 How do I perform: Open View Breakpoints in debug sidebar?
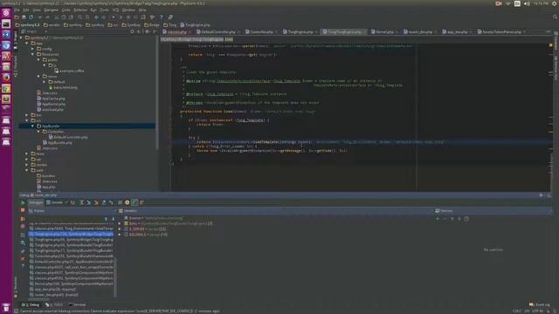pos(23,219)
